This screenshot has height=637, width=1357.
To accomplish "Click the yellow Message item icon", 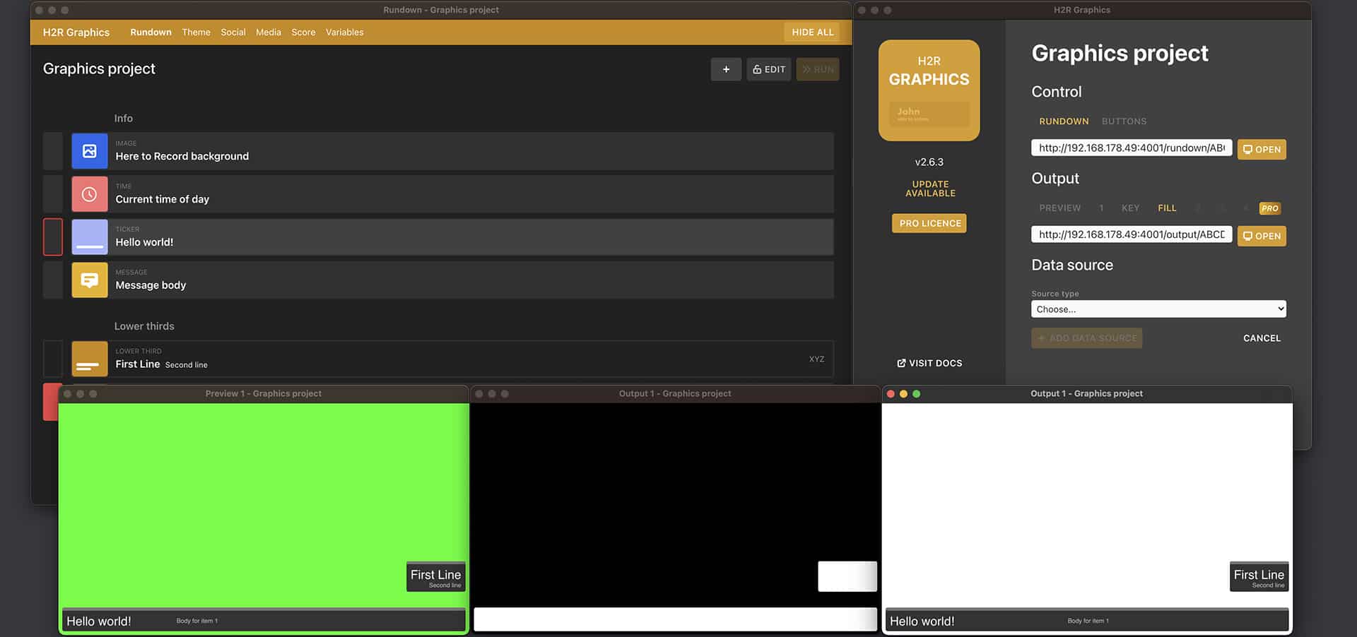I will (90, 280).
